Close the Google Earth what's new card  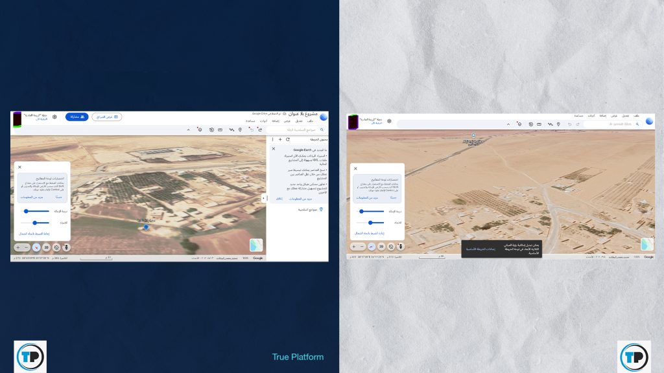[x=274, y=149]
